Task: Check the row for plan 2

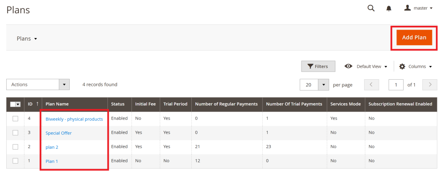Action: (15, 147)
